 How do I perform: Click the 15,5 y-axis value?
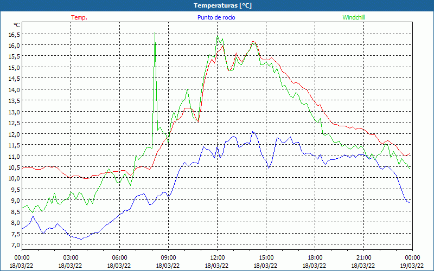click(x=15, y=56)
